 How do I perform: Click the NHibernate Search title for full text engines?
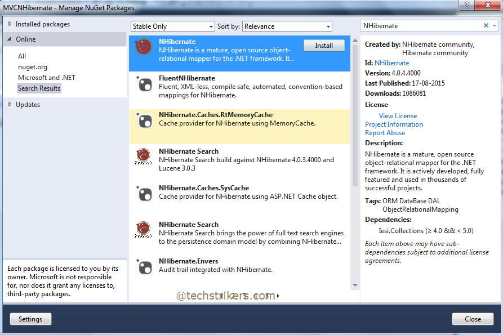pyautogui.click(x=189, y=224)
